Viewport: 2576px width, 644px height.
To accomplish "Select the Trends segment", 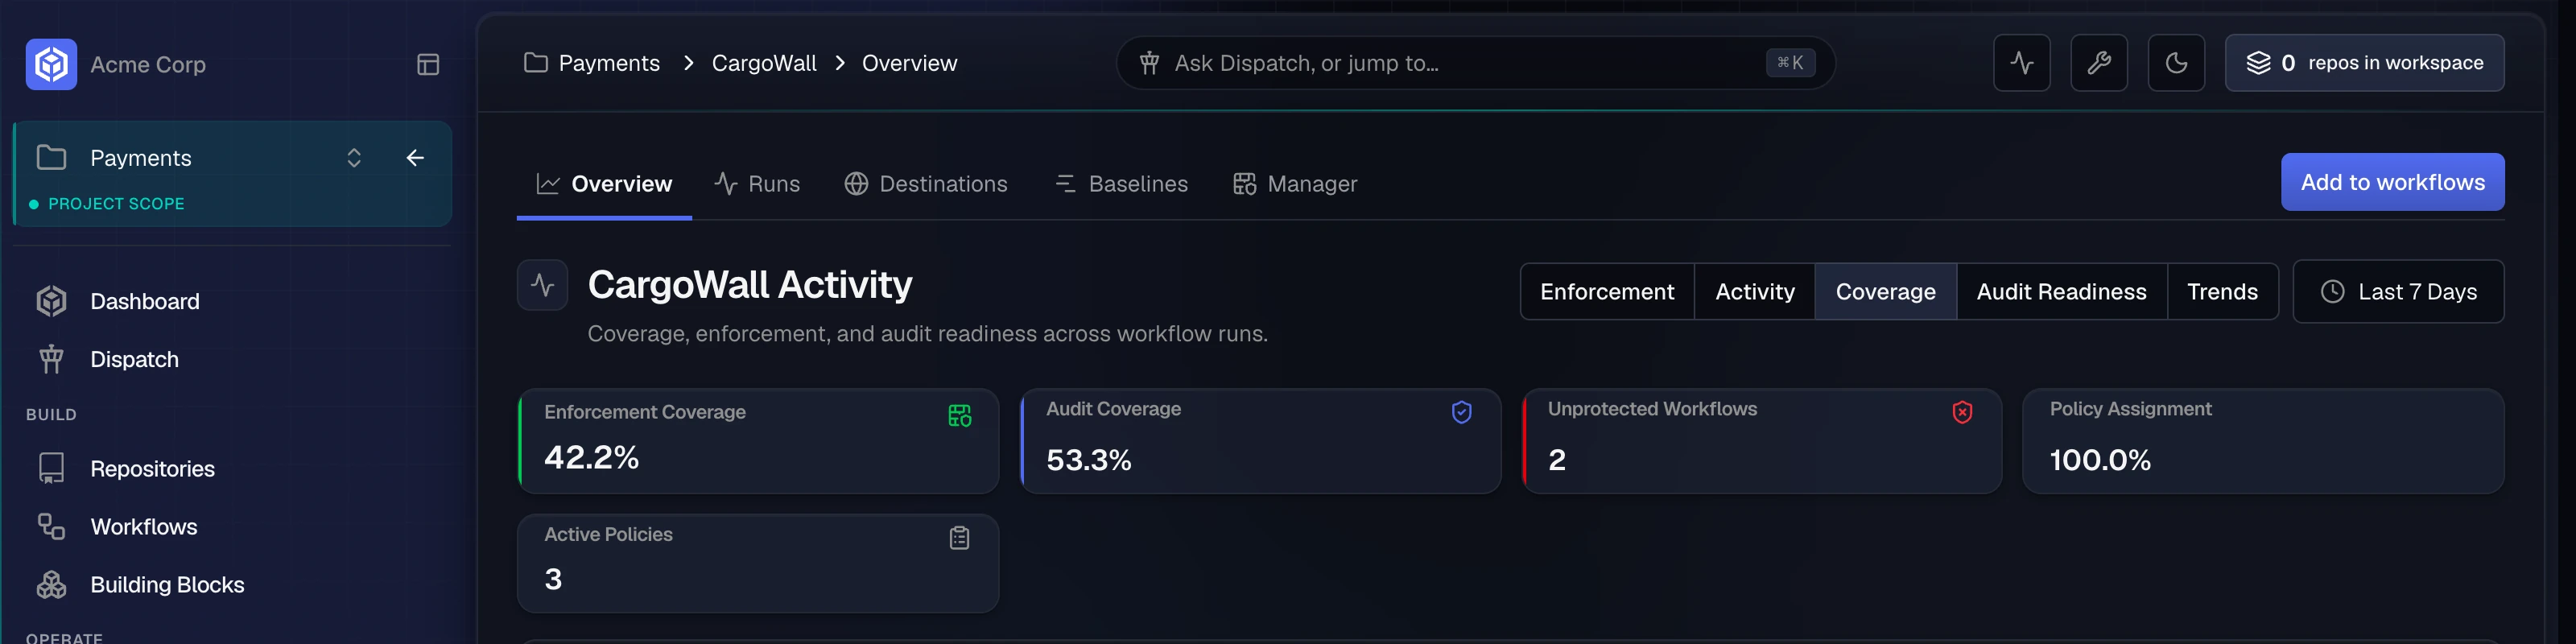I will coord(2222,292).
